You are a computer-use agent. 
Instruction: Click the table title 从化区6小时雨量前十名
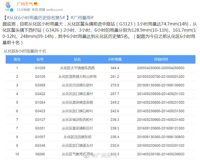(25, 51)
